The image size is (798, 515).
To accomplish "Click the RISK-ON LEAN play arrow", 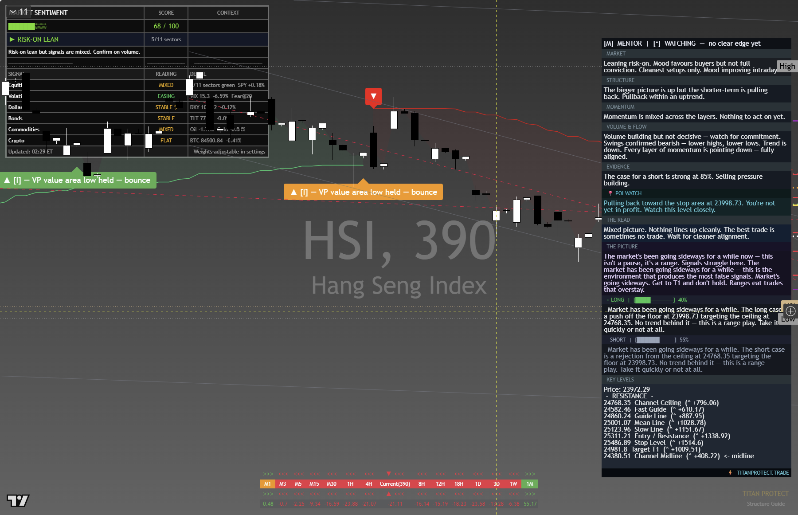I will (12, 39).
